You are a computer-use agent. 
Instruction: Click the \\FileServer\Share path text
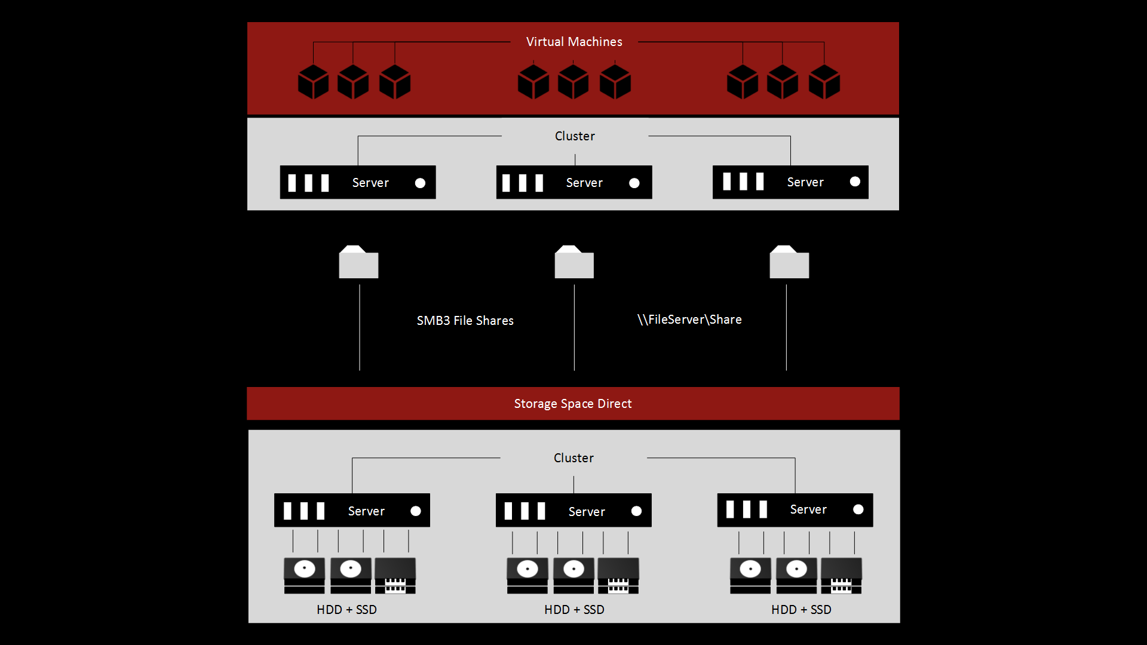tap(689, 320)
